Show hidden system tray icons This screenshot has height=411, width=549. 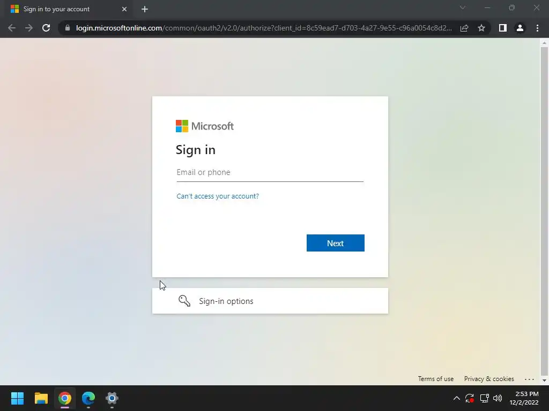[x=457, y=398]
